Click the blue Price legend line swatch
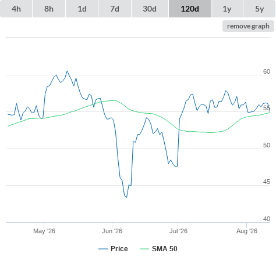The image size is (276, 264). point(103,249)
